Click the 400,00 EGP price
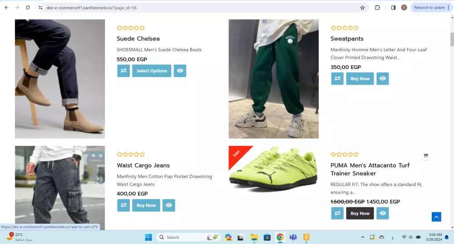The height and width of the screenshot is (244, 454). click(x=132, y=194)
